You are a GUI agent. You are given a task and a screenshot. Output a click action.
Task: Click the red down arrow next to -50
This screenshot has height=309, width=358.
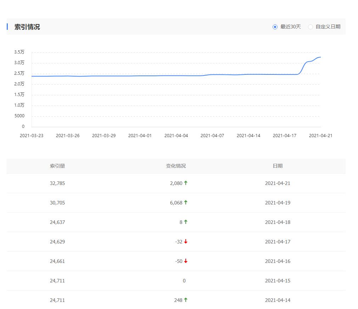click(186, 261)
